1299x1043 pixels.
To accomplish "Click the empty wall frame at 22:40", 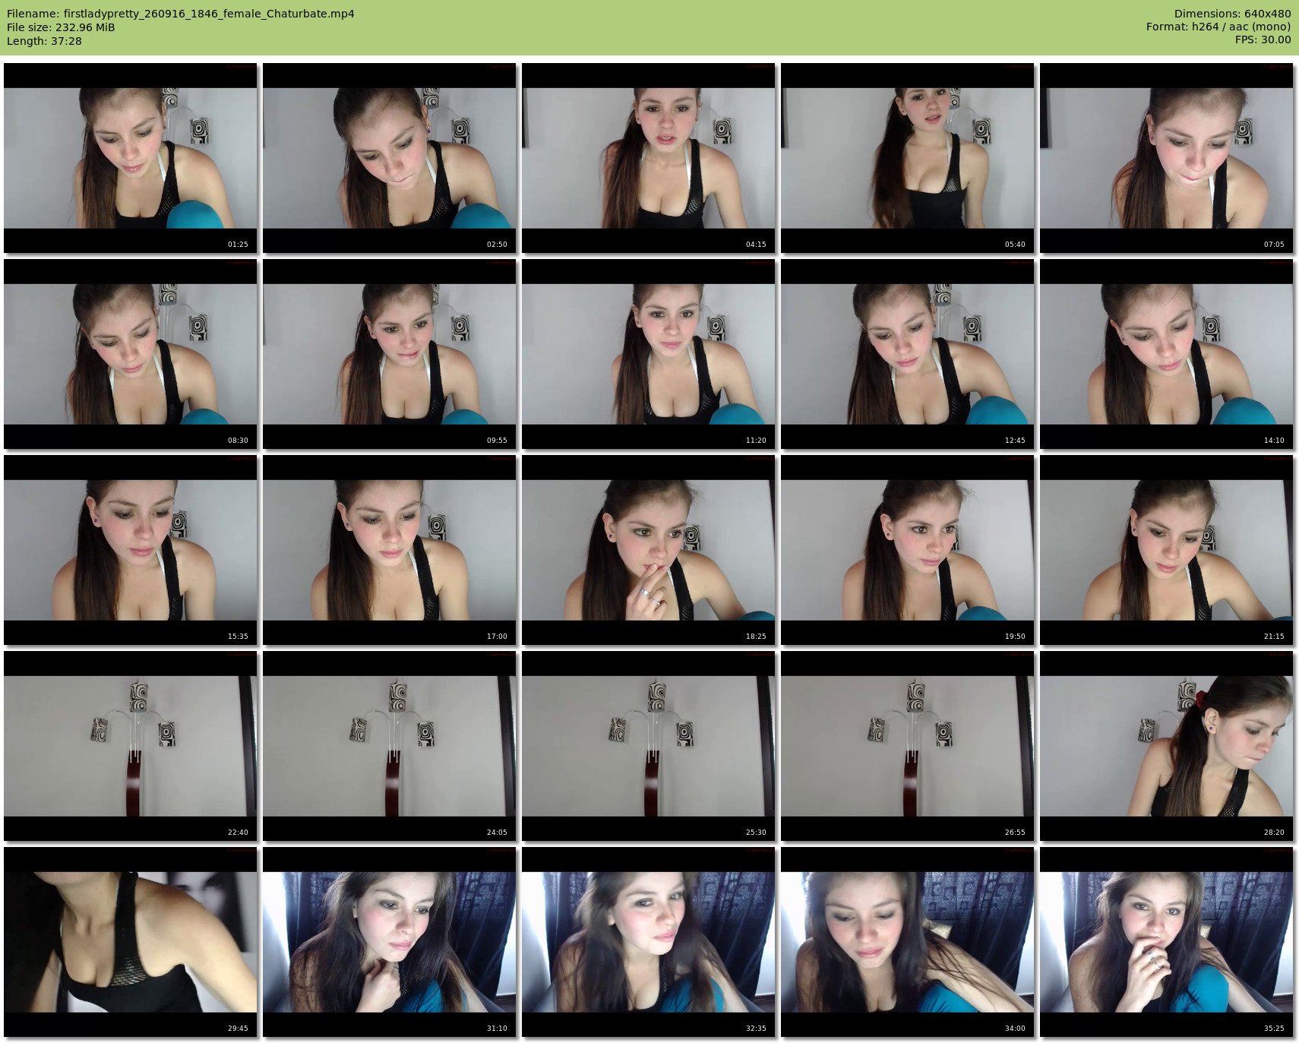I will (x=130, y=746).
